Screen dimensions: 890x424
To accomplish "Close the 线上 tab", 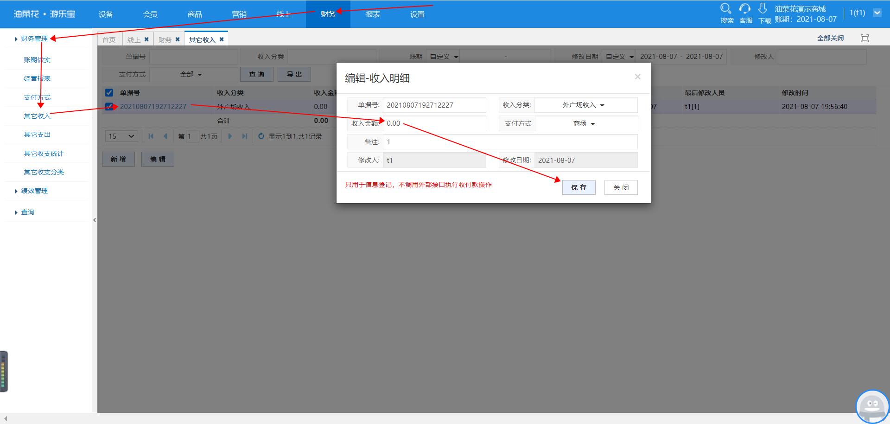I will [x=146, y=39].
